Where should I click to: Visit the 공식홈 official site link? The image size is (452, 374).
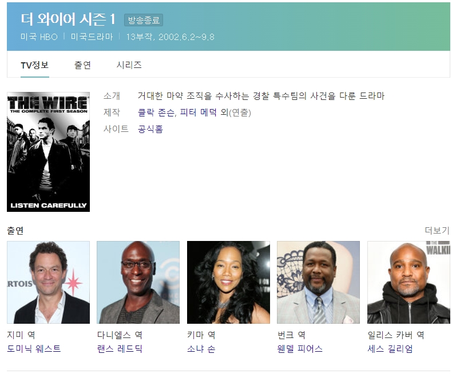150,129
